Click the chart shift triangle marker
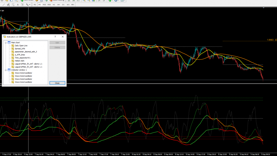Screen dimensions: 277x156 pos(263,8)
